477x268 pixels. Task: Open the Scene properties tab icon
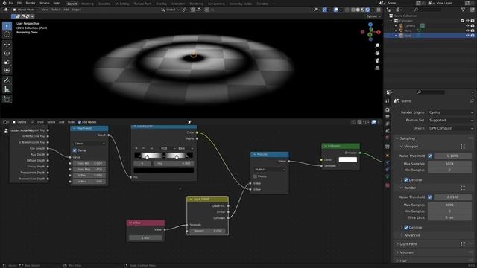click(388, 131)
